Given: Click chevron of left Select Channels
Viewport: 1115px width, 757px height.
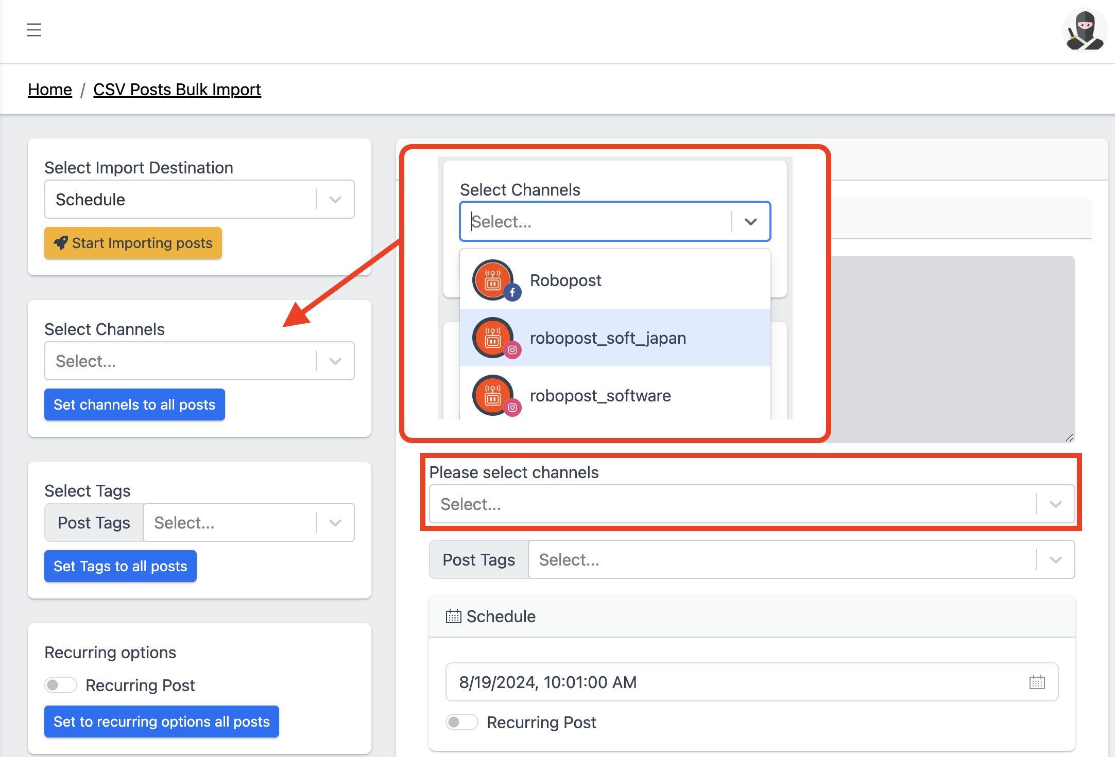Looking at the screenshot, I should (x=335, y=361).
